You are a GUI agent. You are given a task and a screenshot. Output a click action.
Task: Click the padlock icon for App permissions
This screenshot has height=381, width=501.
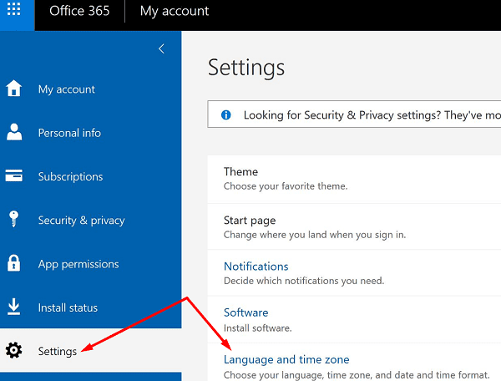[13, 262]
